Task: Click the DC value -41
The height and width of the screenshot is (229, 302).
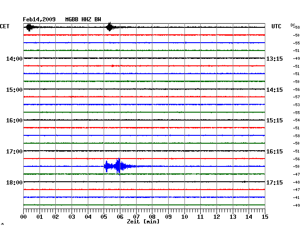Action: 296,197
